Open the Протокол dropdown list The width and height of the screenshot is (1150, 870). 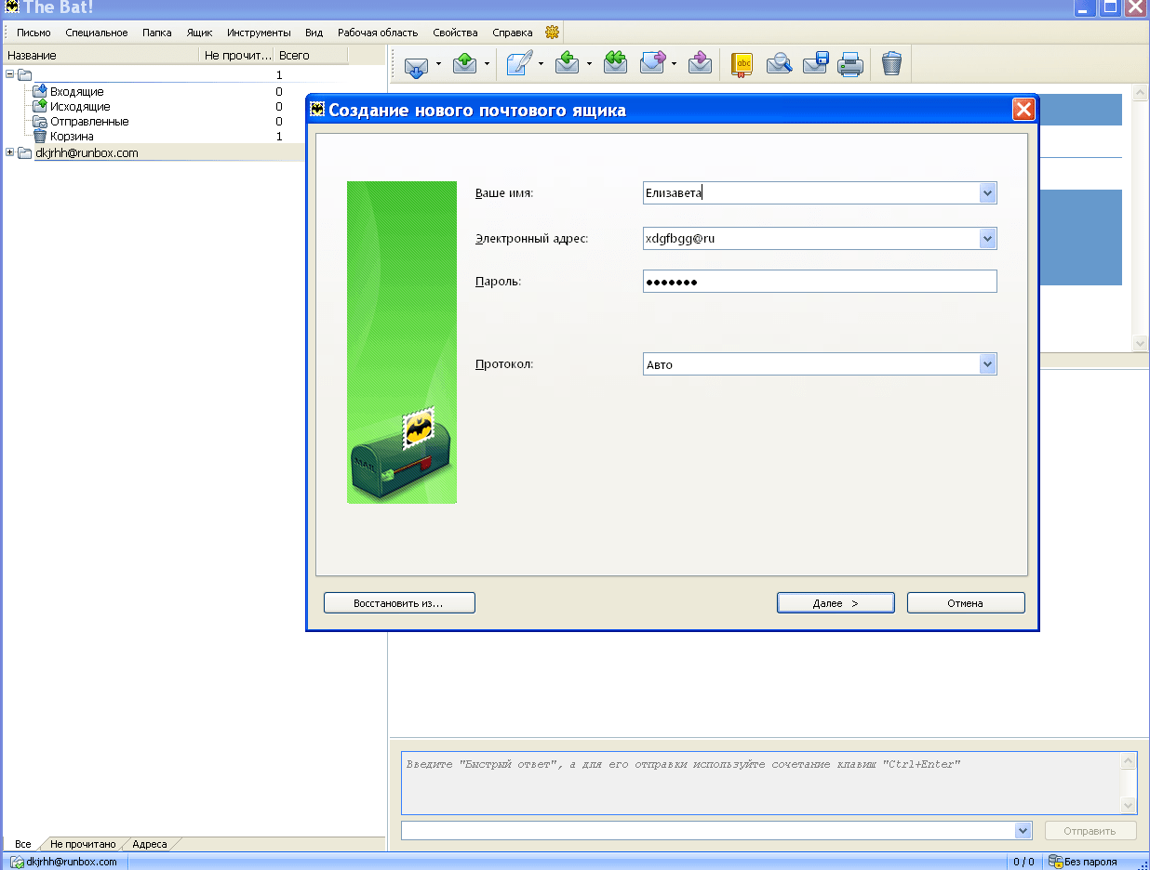click(x=987, y=364)
